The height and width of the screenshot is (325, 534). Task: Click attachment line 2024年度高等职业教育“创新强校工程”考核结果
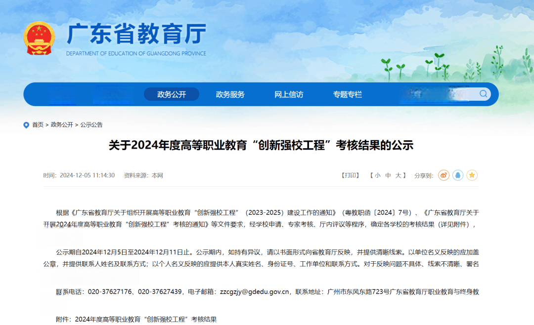146,319
